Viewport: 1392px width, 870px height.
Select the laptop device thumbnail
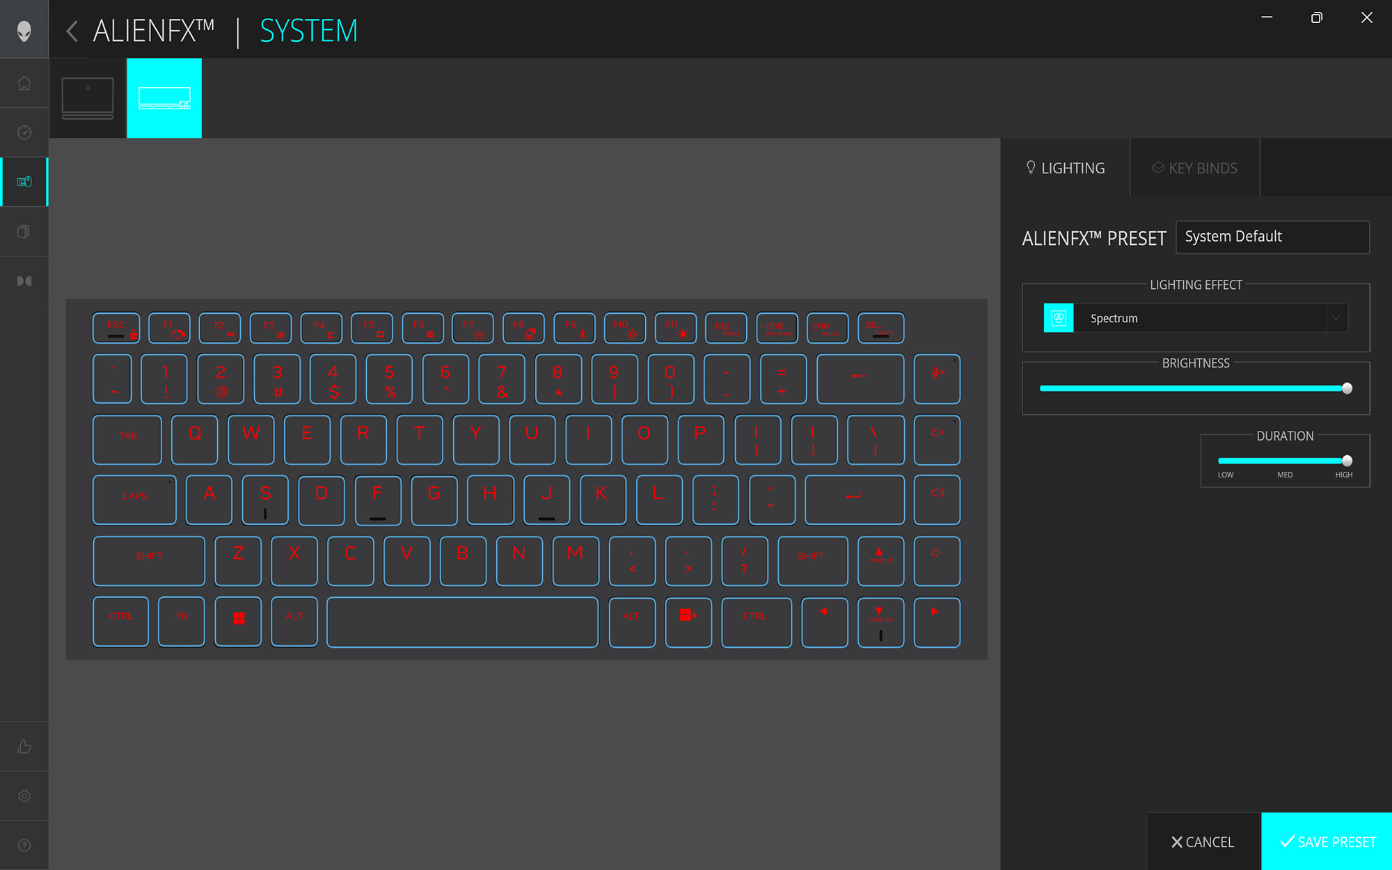click(x=88, y=98)
